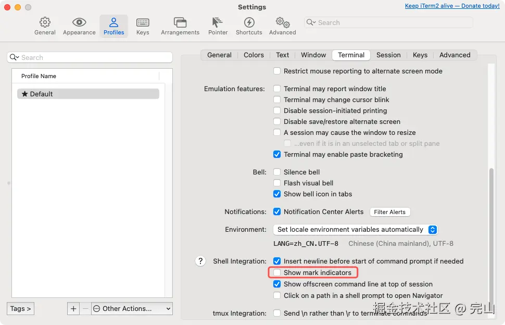This screenshot has height=325, width=505.
Task: Enable Terminal may report window title
Action: tap(276, 89)
